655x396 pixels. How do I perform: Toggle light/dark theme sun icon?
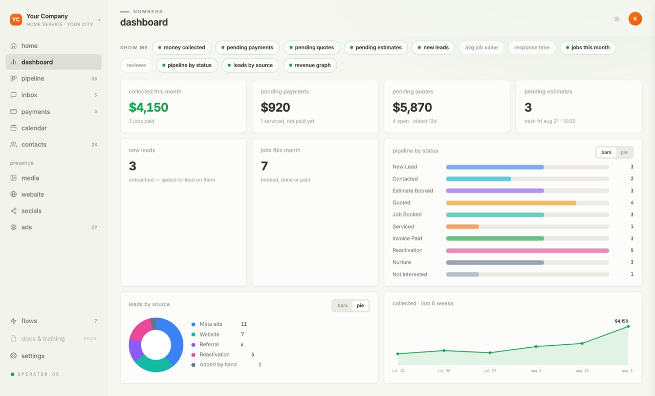click(x=617, y=19)
